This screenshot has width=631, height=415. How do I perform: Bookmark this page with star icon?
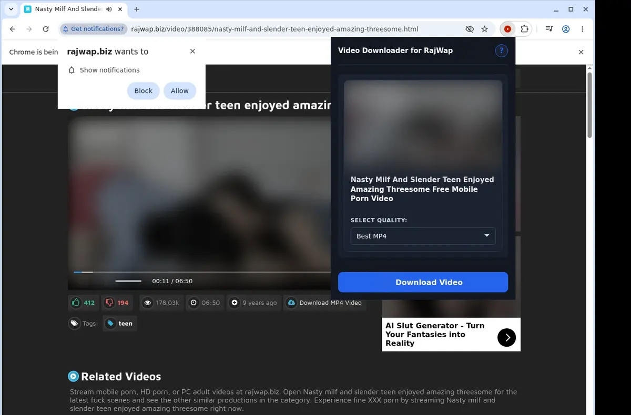point(485,29)
